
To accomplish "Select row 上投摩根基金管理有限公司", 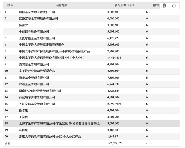I will [91, 38].
